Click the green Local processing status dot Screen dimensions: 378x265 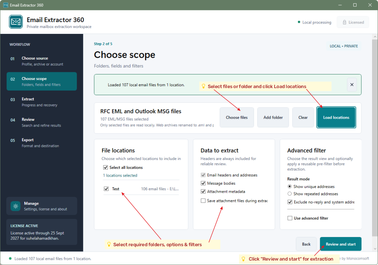[299, 22]
